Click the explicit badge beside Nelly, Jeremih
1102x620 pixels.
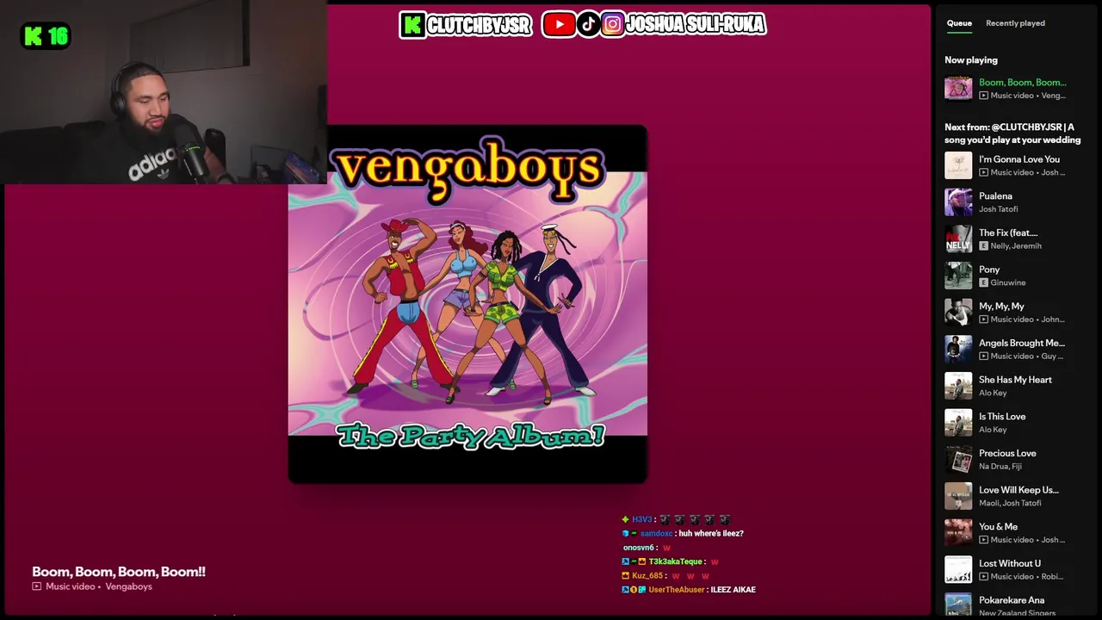[983, 246]
